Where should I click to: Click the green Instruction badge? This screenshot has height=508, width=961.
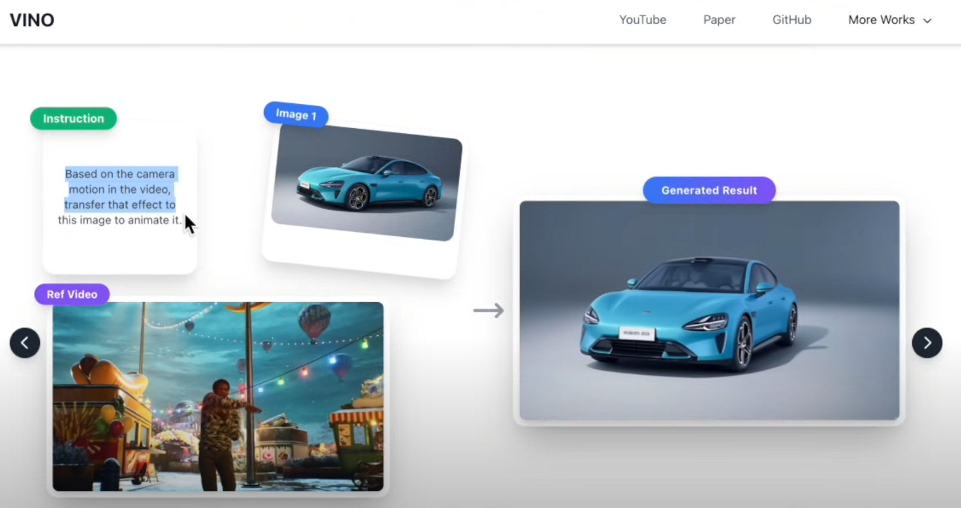73,119
